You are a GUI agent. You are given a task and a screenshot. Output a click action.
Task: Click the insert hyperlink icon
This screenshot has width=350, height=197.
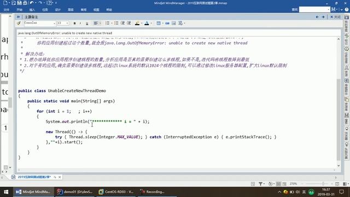tap(167, 23)
